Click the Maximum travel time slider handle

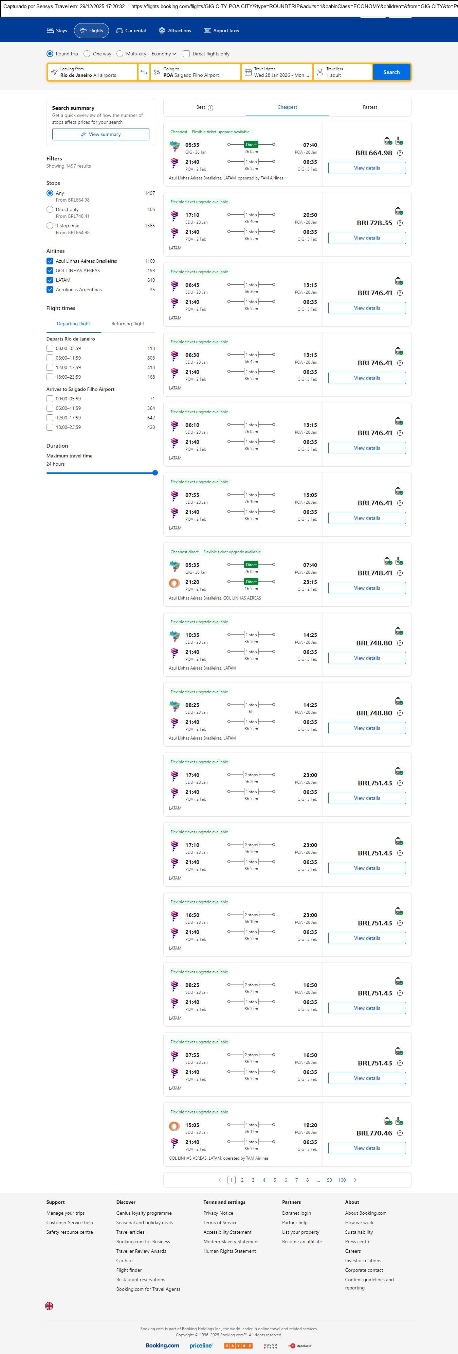pos(155,473)
